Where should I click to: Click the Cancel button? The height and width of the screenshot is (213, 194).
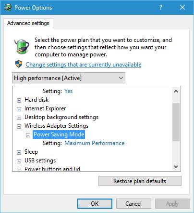(x=133, y=204)
